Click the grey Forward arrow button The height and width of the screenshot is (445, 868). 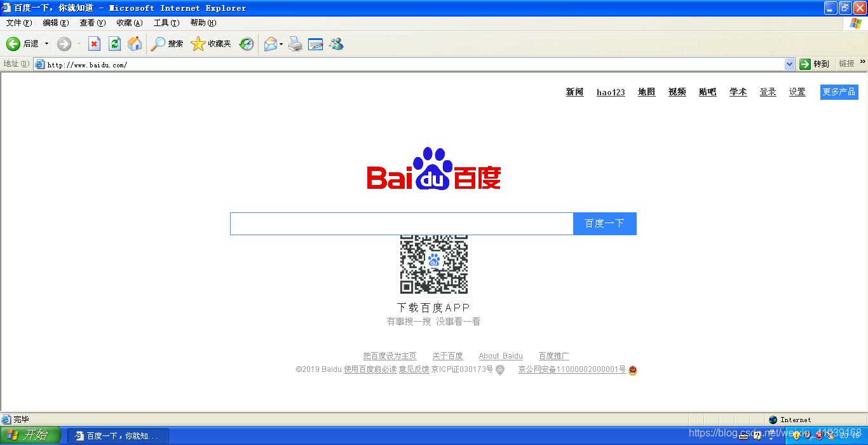64,44
